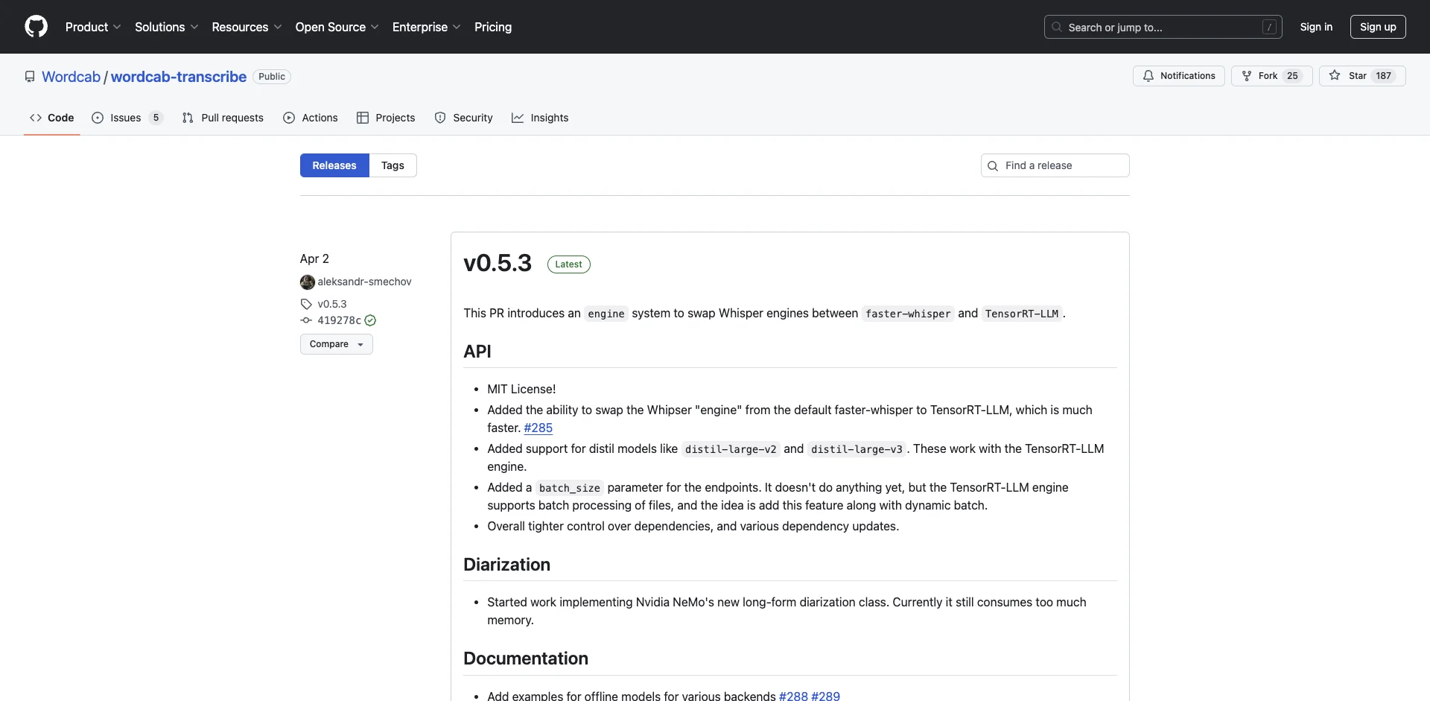Screen dimensions: 1430x701
Task: Click the repository book icon
Action: (x=30, y=77)
